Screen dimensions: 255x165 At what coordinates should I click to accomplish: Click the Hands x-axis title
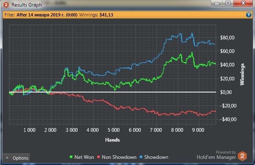113,140
